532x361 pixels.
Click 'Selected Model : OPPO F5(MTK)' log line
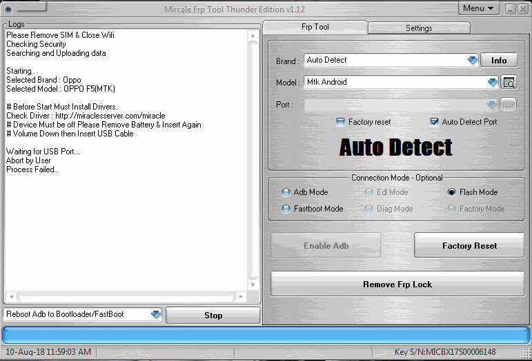61,89
